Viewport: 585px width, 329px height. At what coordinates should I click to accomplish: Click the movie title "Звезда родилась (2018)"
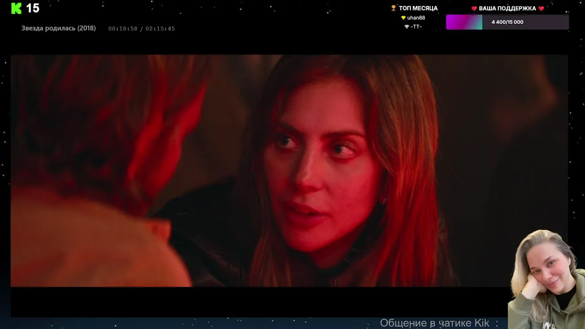pyautogui.click(x=58, y=28)
